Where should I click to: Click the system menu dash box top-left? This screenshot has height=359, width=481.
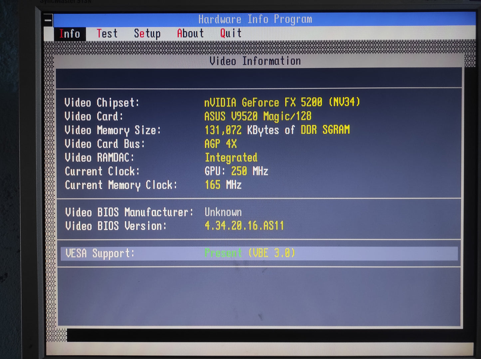[x=48, y=21]
